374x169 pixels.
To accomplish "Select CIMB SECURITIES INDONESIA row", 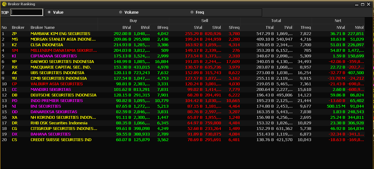I will coord(183,78).
